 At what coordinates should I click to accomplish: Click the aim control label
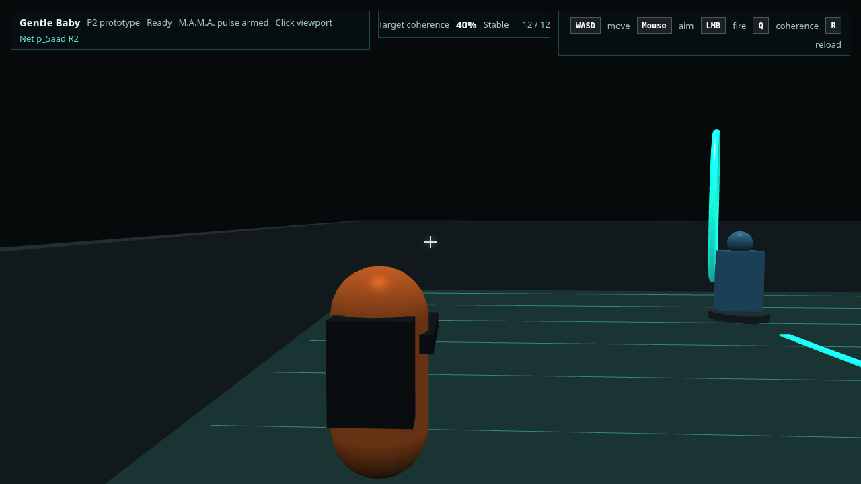point(686,26)
